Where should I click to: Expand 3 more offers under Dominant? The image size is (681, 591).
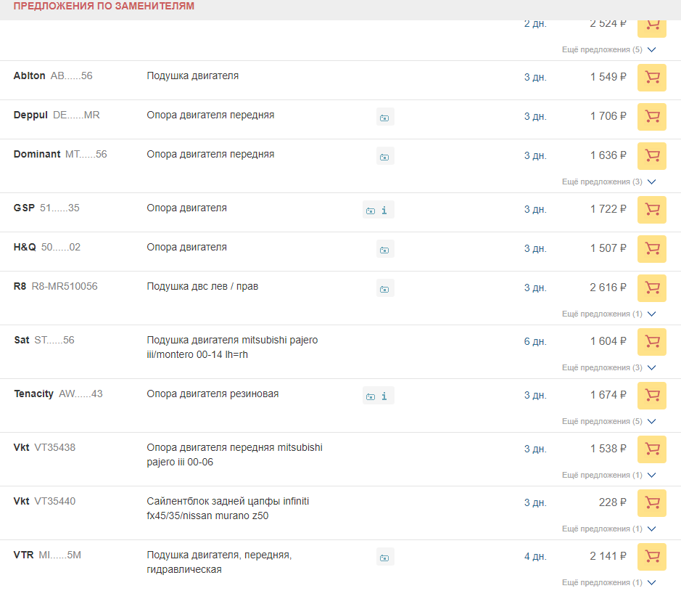(x=608, y=182)
